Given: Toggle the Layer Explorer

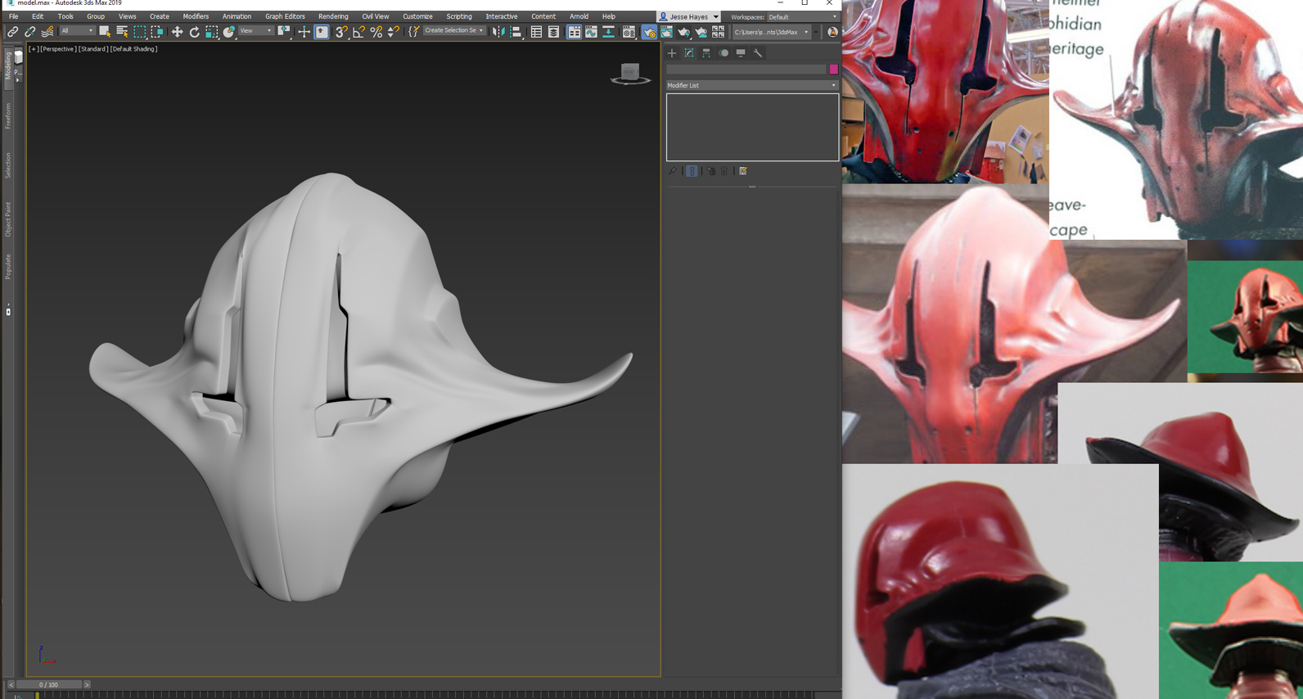Looking at the screenshot, I should coord(554,32).
